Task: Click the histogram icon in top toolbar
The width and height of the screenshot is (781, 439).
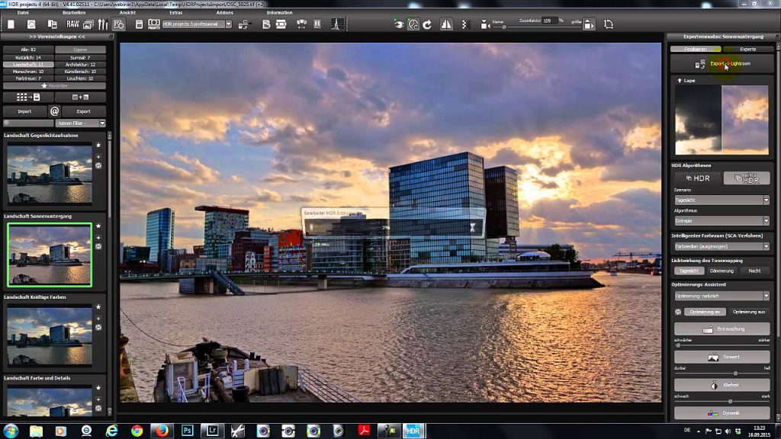Action: point(333,24)
